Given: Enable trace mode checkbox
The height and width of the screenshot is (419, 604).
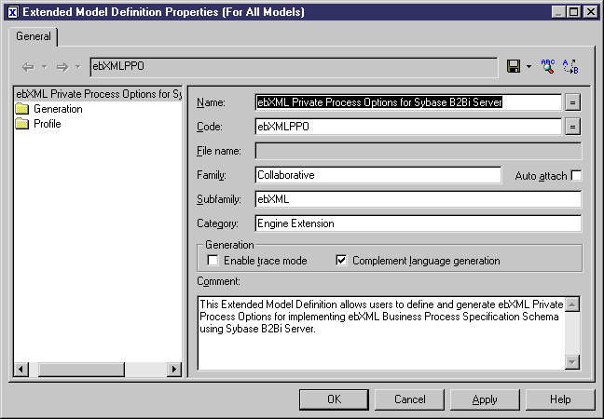Looking at the screenshot, I should click(x=213, y=261).
